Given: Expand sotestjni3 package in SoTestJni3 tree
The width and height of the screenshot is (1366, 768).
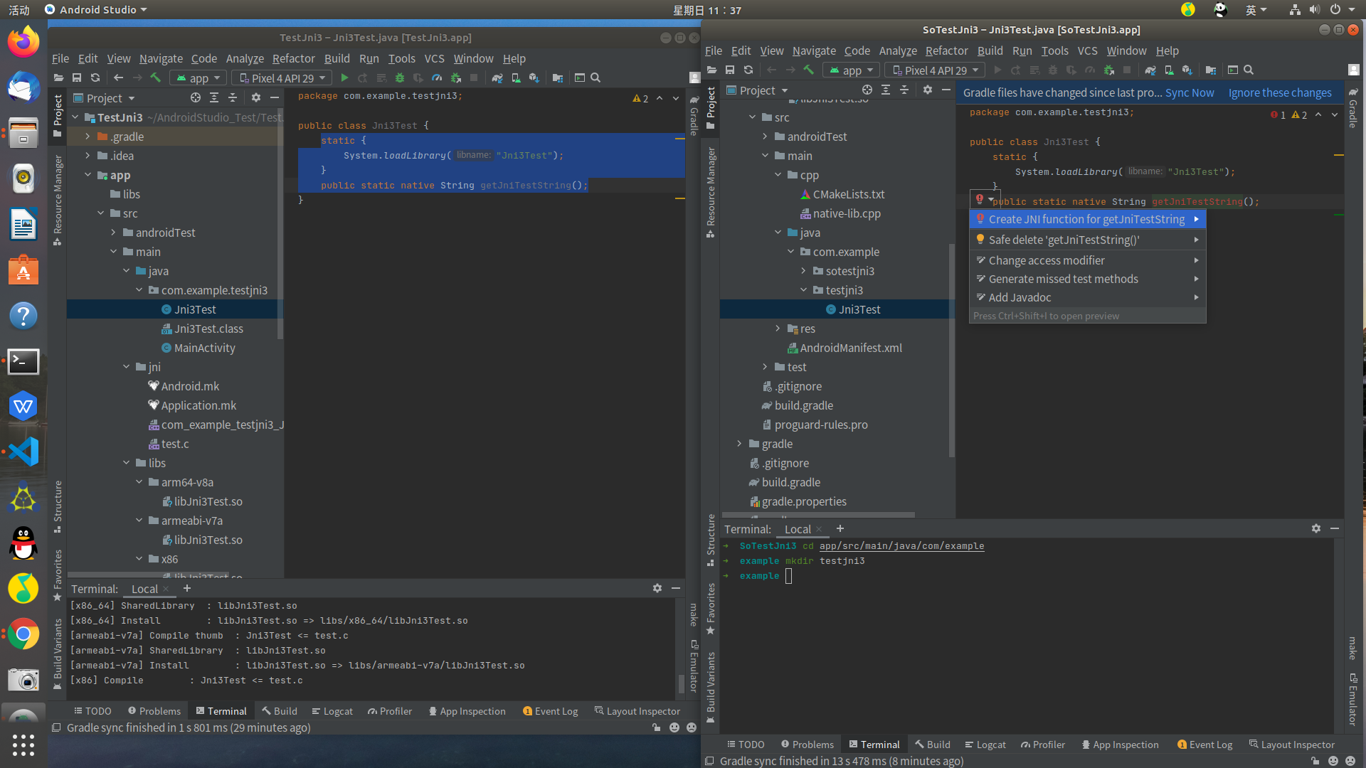Looking at the screenshot, I should 803,271.
